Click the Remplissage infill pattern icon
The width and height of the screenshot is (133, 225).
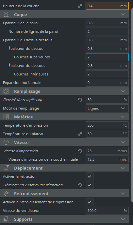[x=6, y=91]
